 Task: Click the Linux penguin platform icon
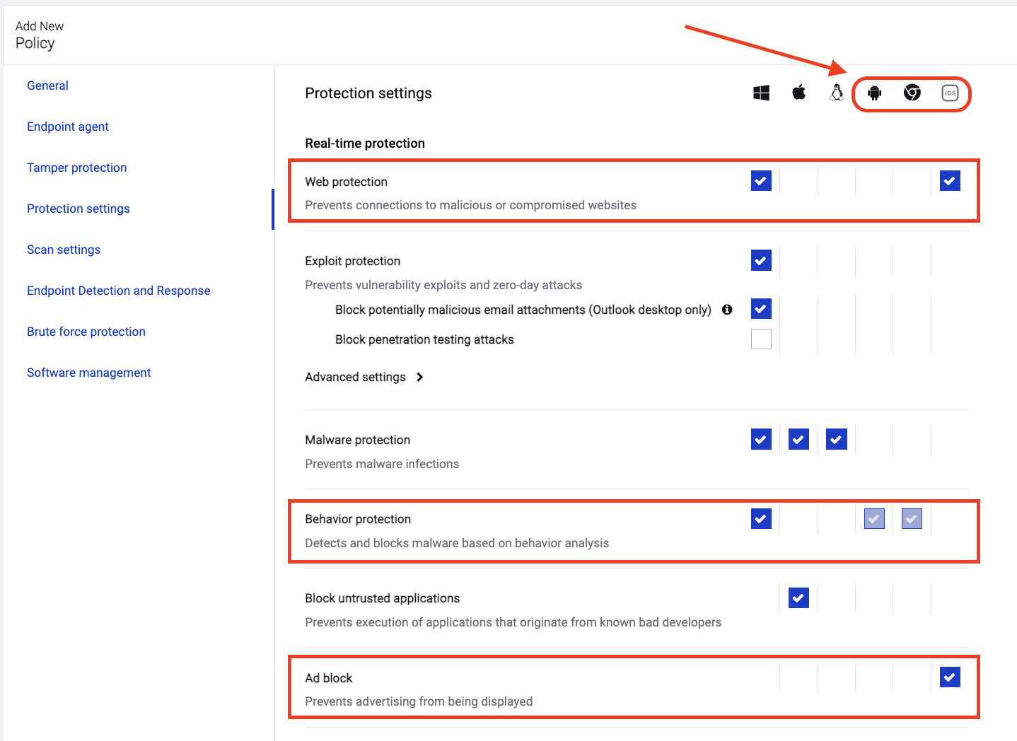[x=837, y=93]
